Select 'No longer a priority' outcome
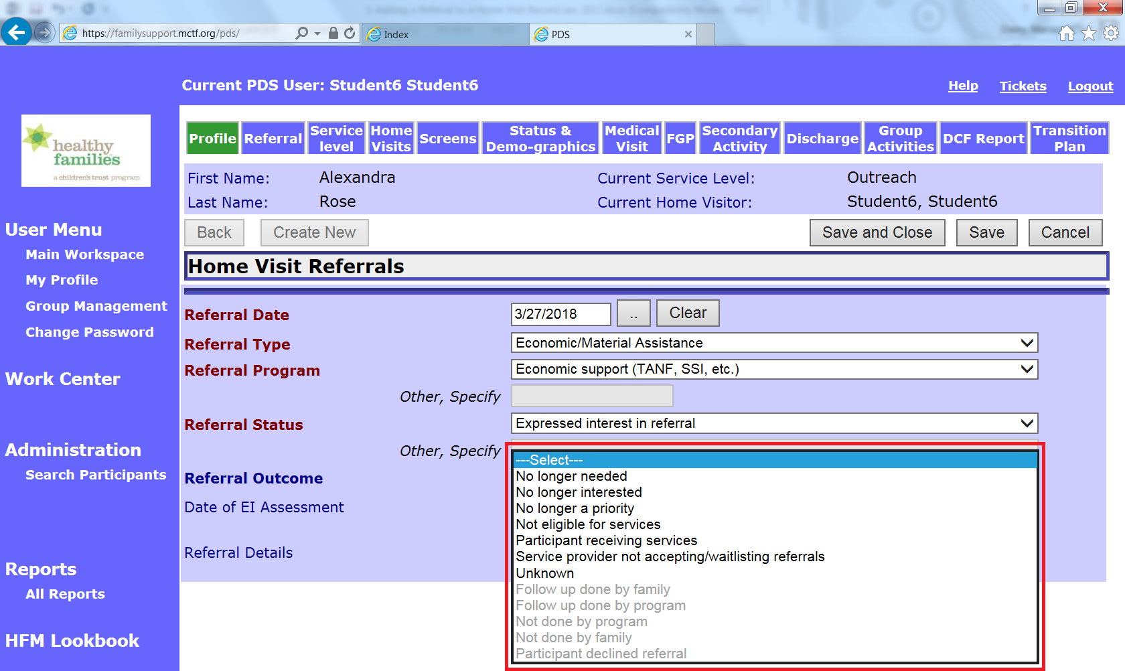This screenshot has width=1125, height=671. (775, 508)
